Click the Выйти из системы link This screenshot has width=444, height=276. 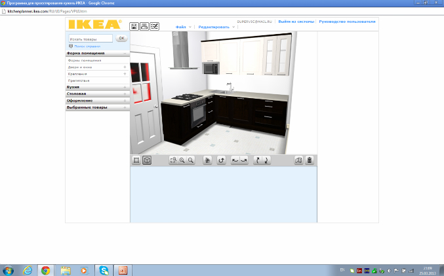pyautogui.click(x=296, y=22)
